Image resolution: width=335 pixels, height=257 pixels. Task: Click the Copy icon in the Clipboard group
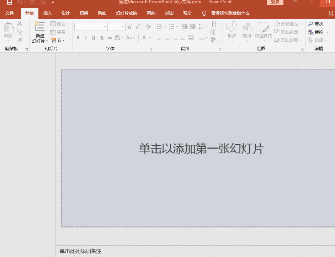tap(20, 31)
